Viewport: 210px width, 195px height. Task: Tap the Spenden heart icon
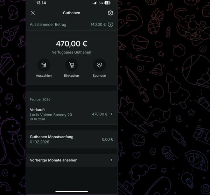(99, 65)
